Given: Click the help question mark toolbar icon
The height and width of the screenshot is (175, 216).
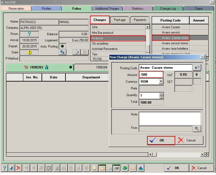Looking at the screenshot, I should (5, 168).
